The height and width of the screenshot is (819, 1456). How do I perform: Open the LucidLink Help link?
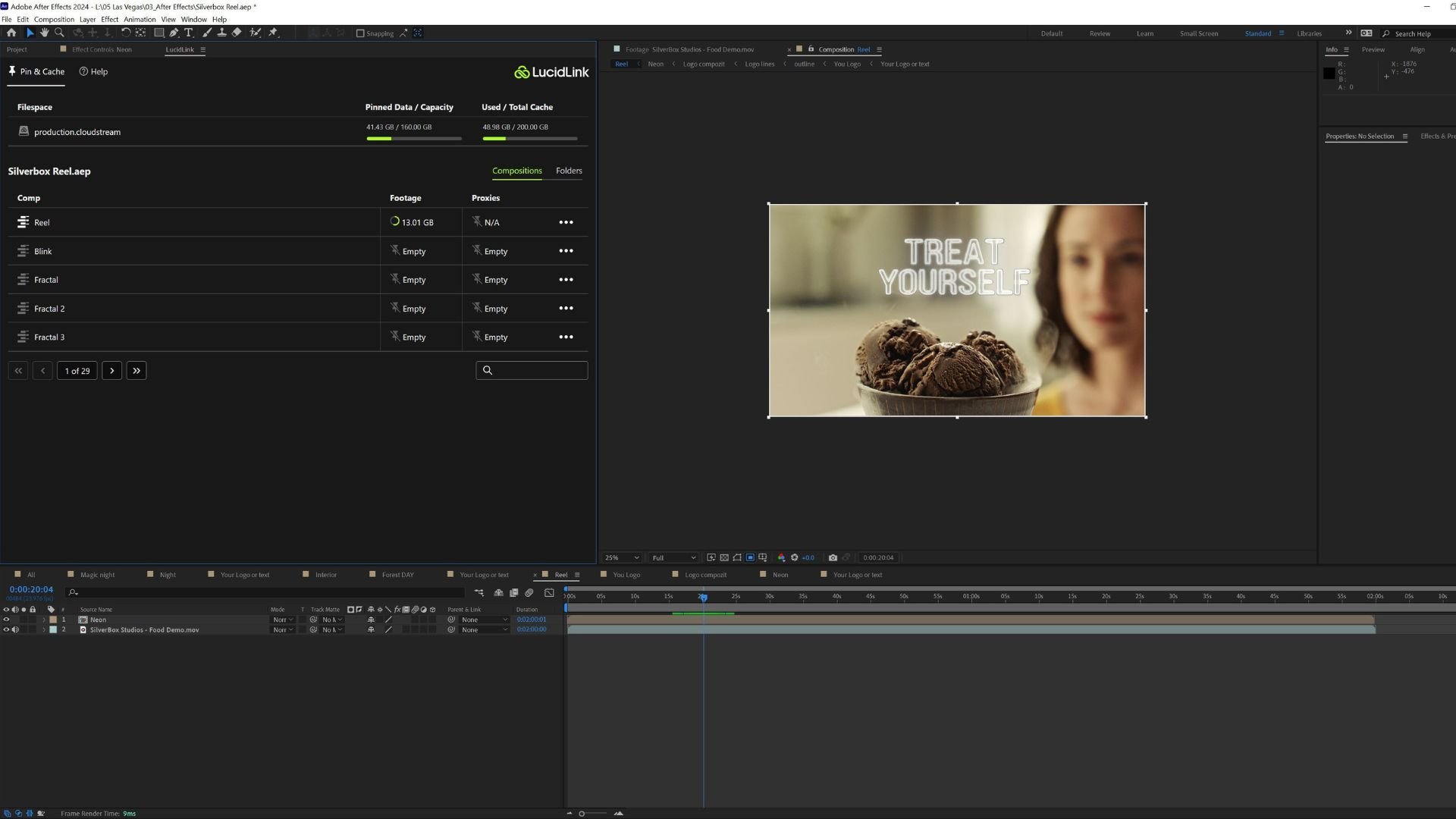coord(94,71)
